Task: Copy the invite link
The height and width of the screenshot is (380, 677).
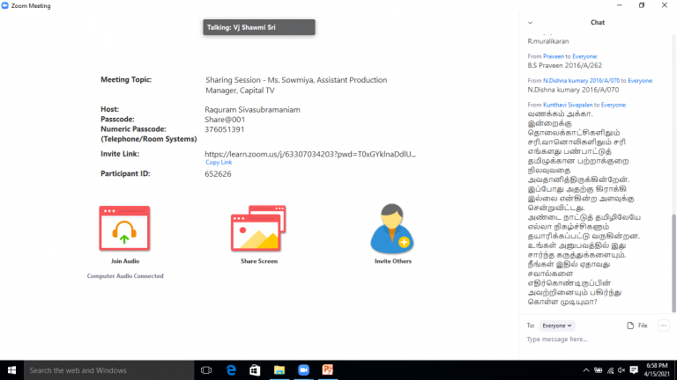Action: (x=219, y=163)
